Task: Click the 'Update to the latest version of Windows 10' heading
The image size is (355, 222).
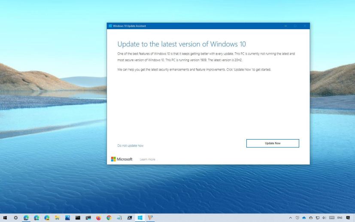Action: pos(182,44)
